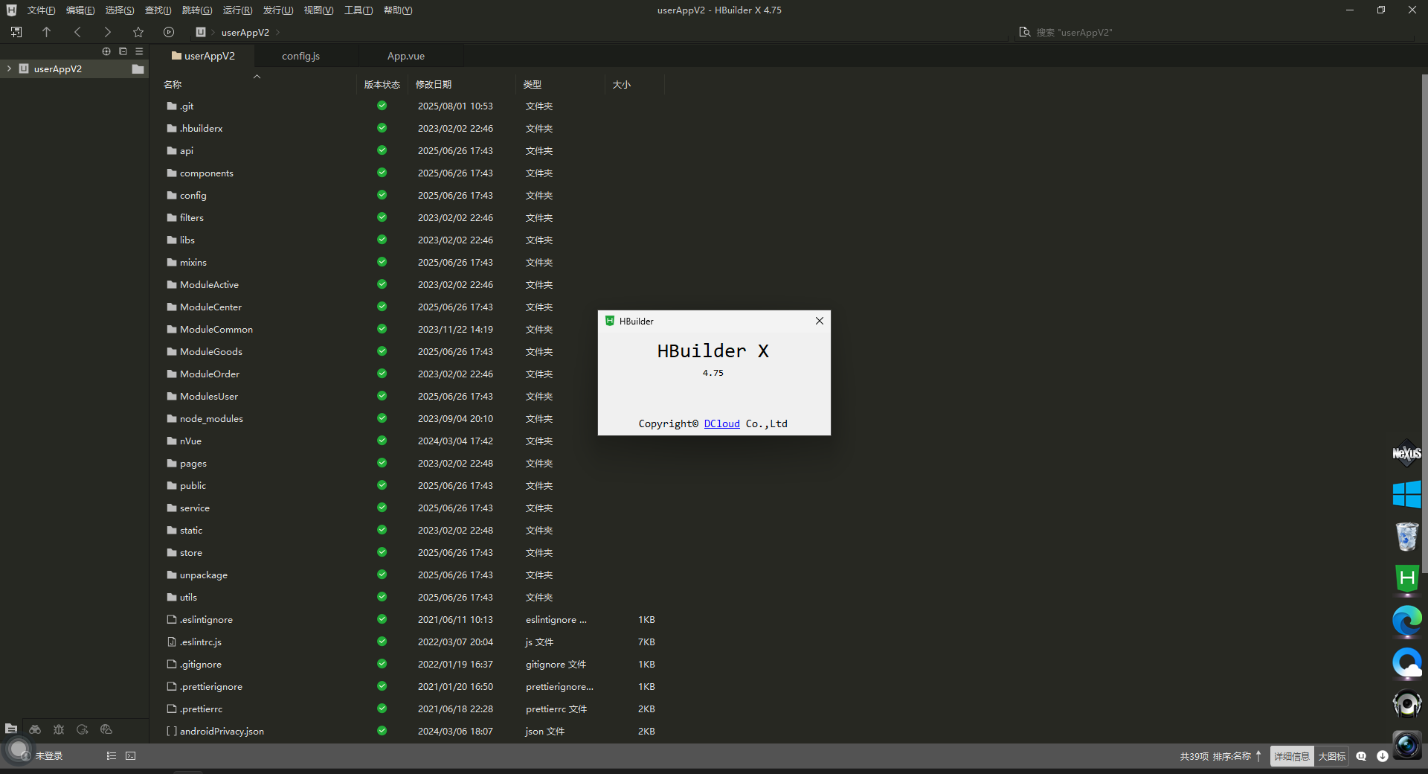Click the run play-circle icon in toolbar

169,32
